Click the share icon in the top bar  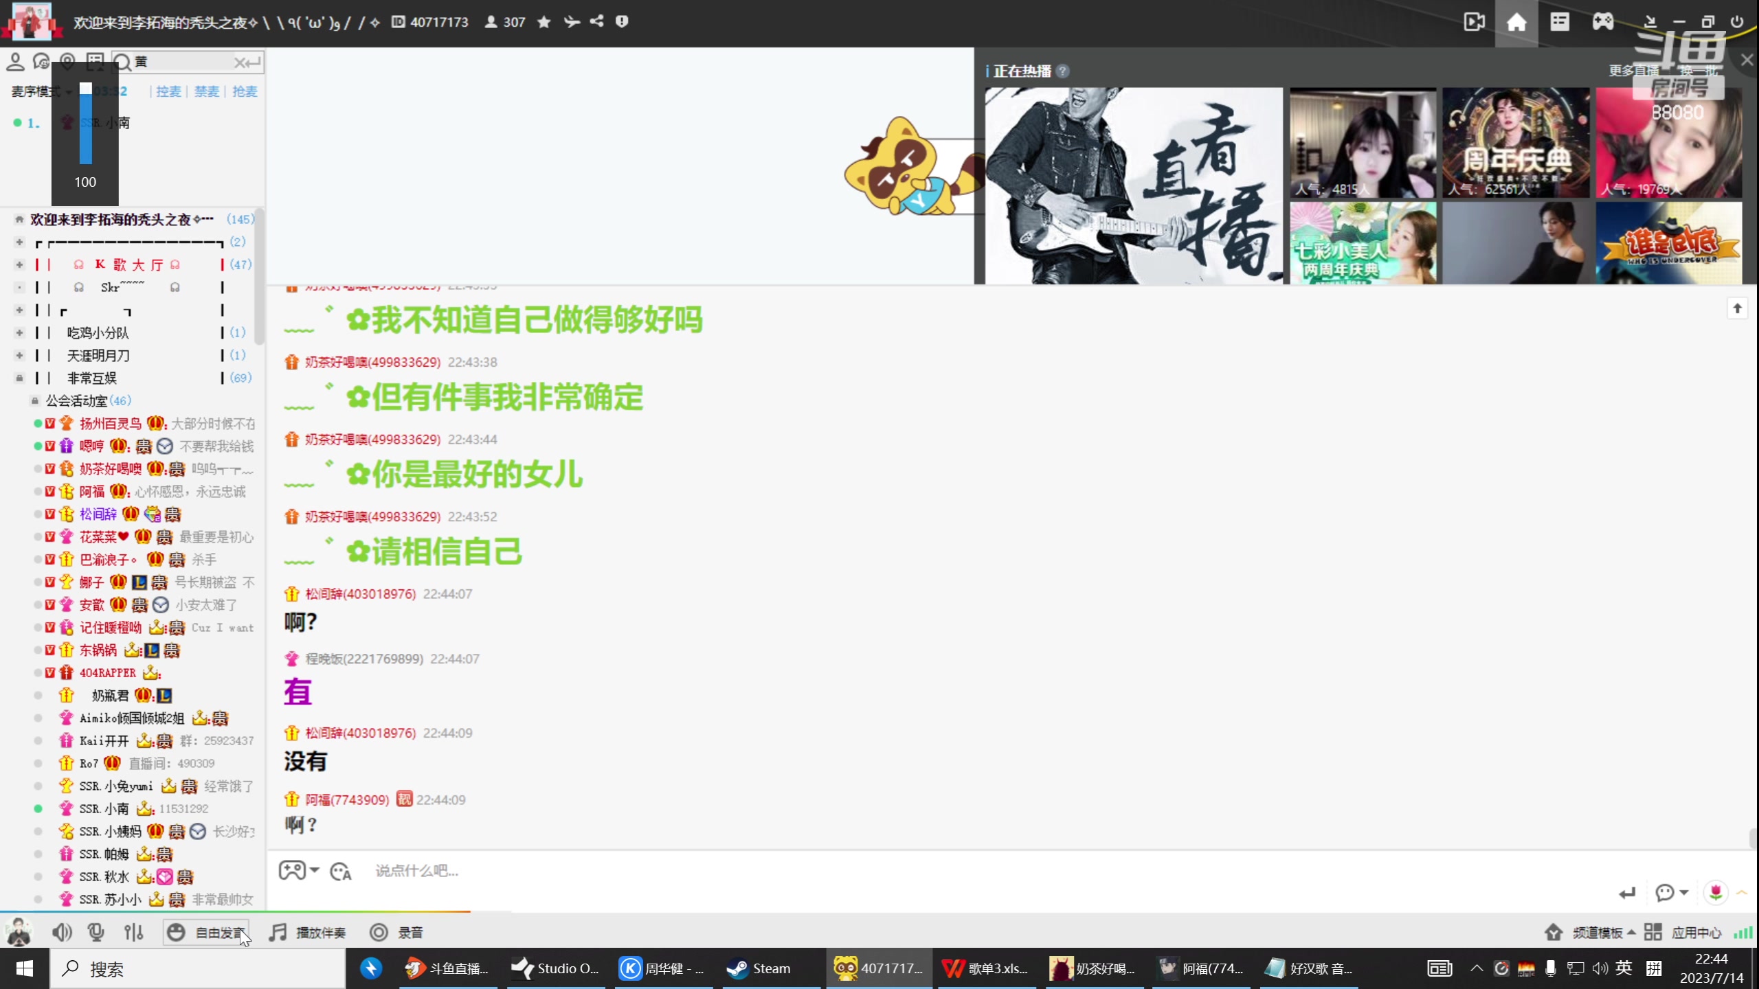596,21
